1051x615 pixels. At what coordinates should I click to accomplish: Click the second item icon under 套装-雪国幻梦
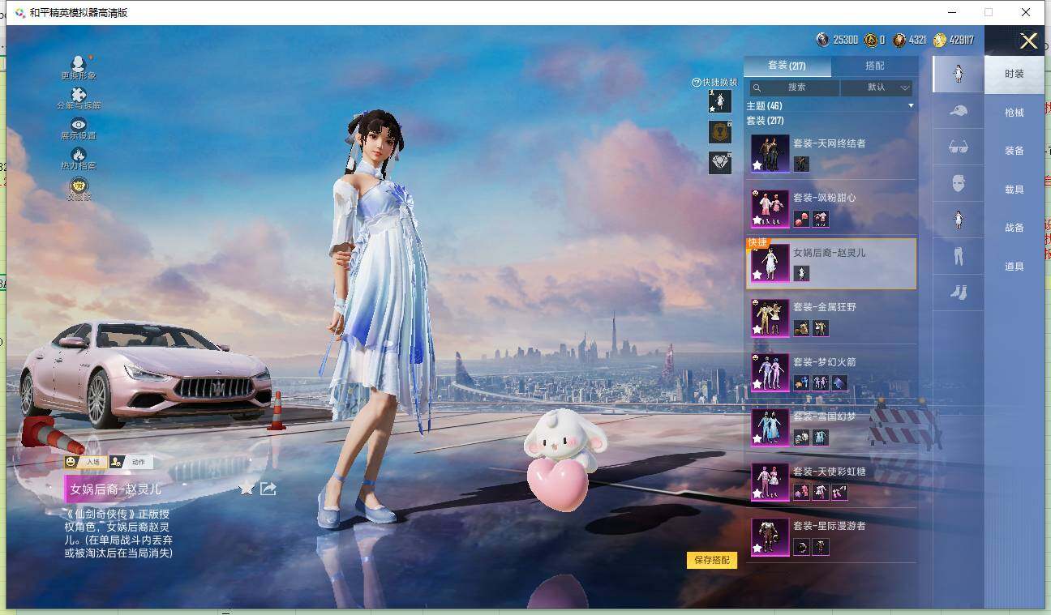[x=821, y=438]
